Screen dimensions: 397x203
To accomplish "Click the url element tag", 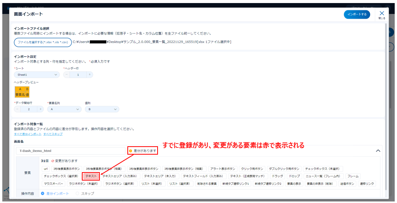I will (x=46, y=169).
